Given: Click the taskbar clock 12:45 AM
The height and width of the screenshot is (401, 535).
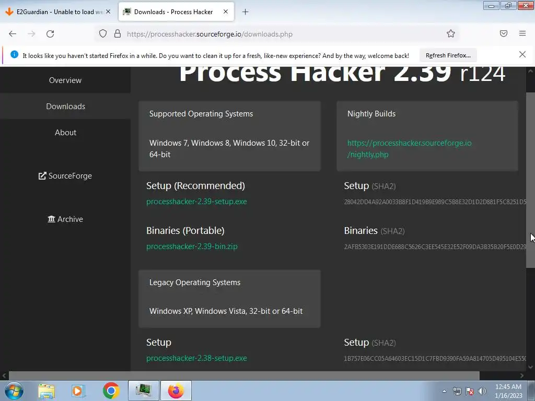Looking at the screenshot, I should coord(508,391).
